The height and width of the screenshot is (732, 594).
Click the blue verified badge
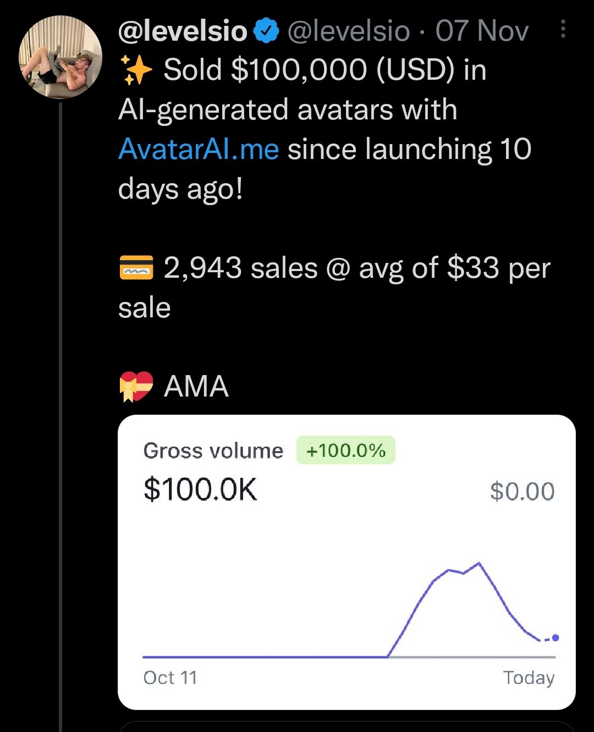267,31
